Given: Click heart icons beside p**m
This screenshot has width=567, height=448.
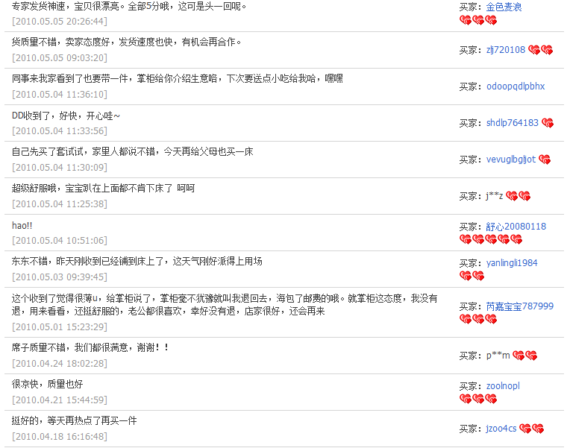Looking at the screenshot, I should (525, 356).
